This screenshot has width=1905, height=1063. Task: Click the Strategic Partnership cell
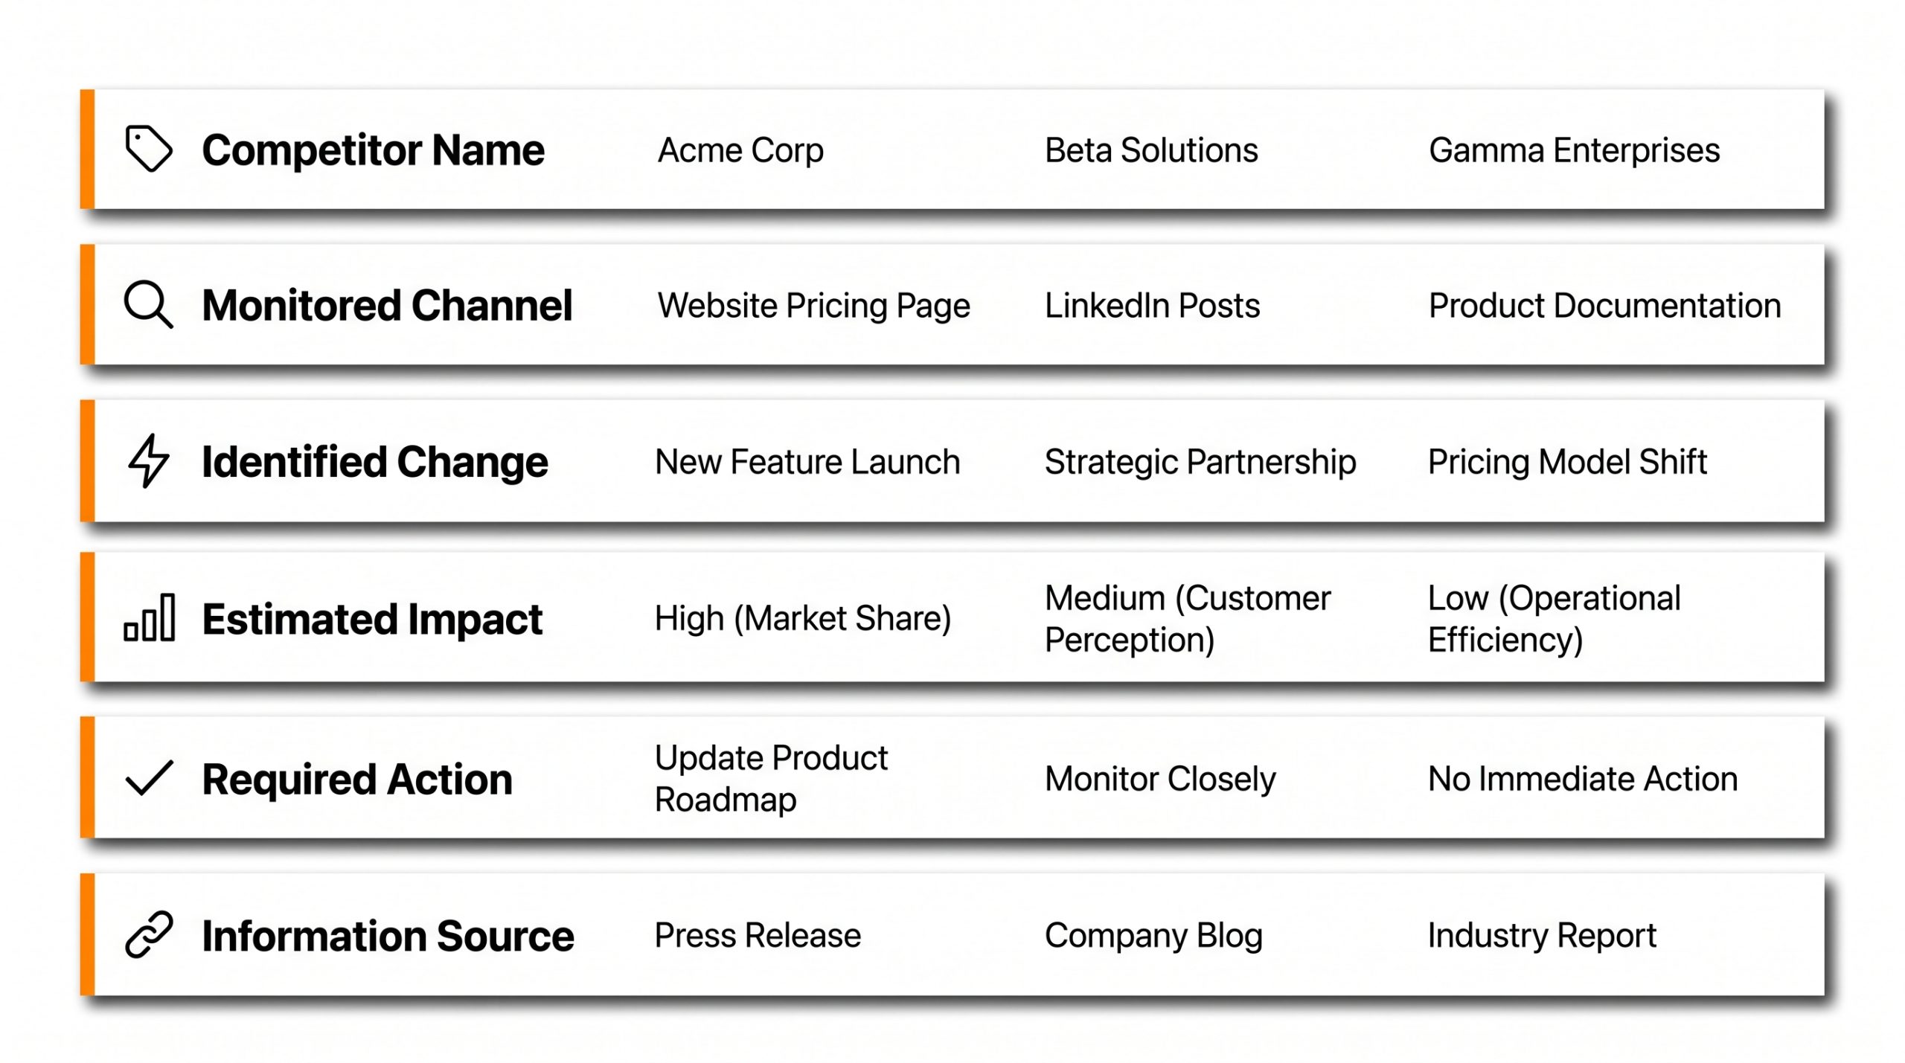tap(1200, 462)
